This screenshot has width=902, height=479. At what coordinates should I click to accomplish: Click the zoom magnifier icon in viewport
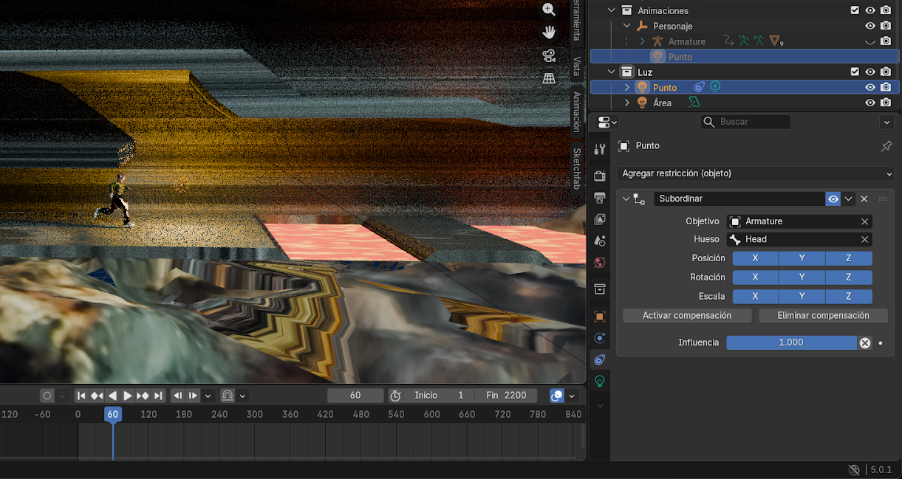click(549, 10)
